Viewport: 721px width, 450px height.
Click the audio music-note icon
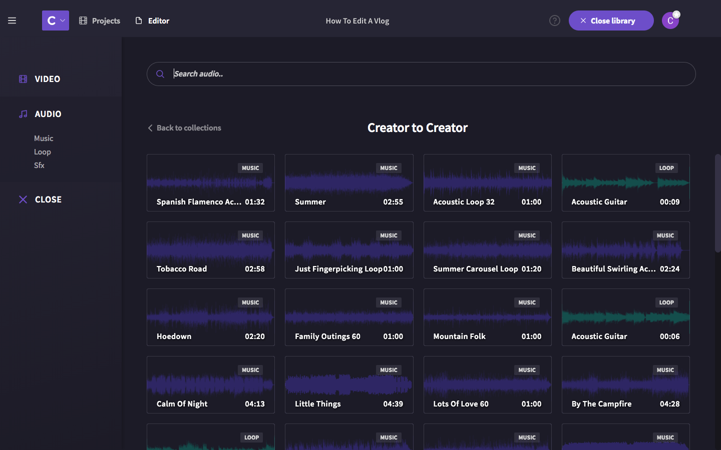[x=23, y=114]
